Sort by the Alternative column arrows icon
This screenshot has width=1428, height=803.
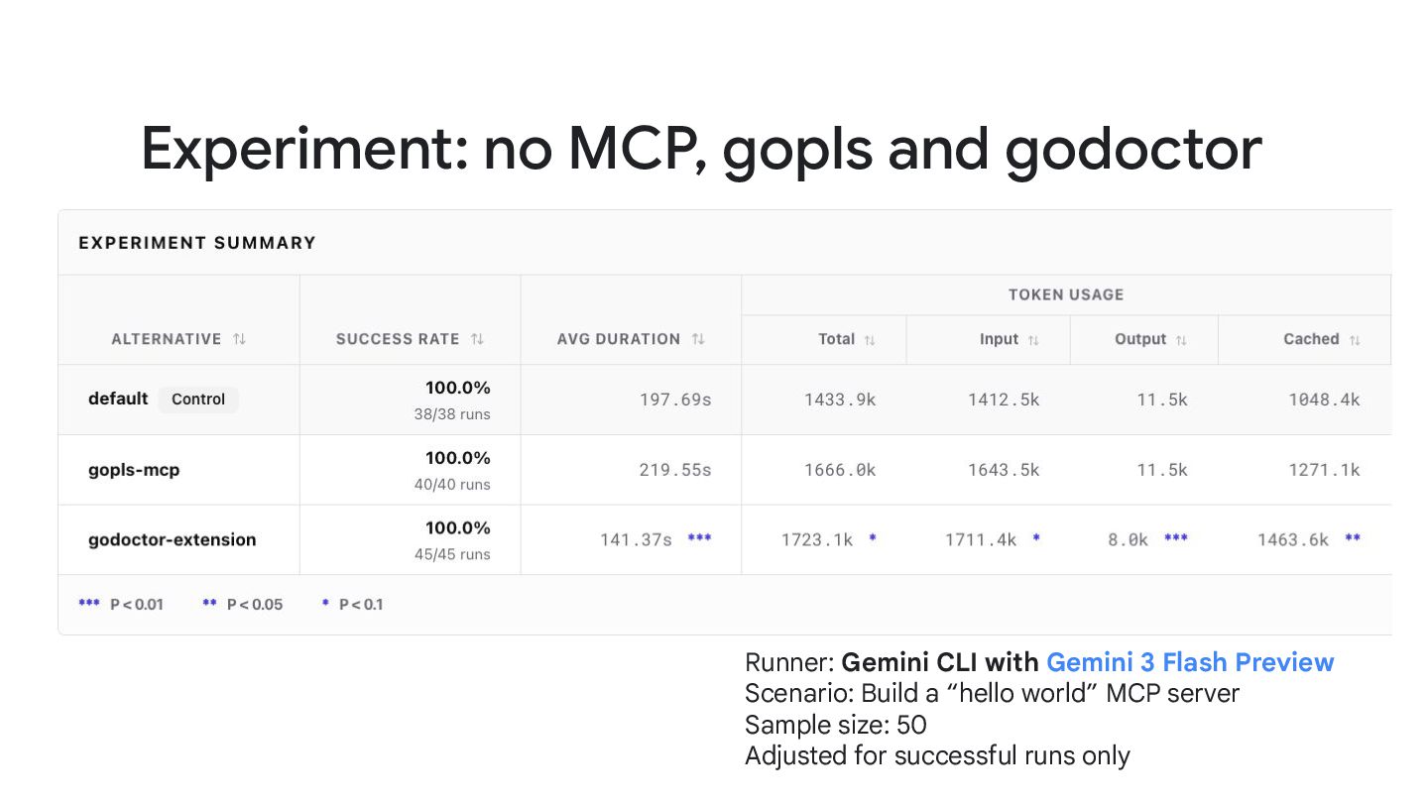239,339
